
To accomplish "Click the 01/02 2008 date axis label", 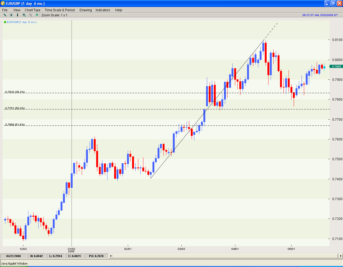I will point(72,250).
